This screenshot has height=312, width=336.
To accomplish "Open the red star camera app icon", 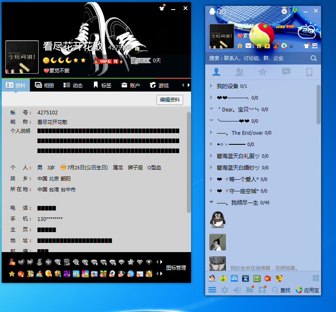I will tap(267, 278).
